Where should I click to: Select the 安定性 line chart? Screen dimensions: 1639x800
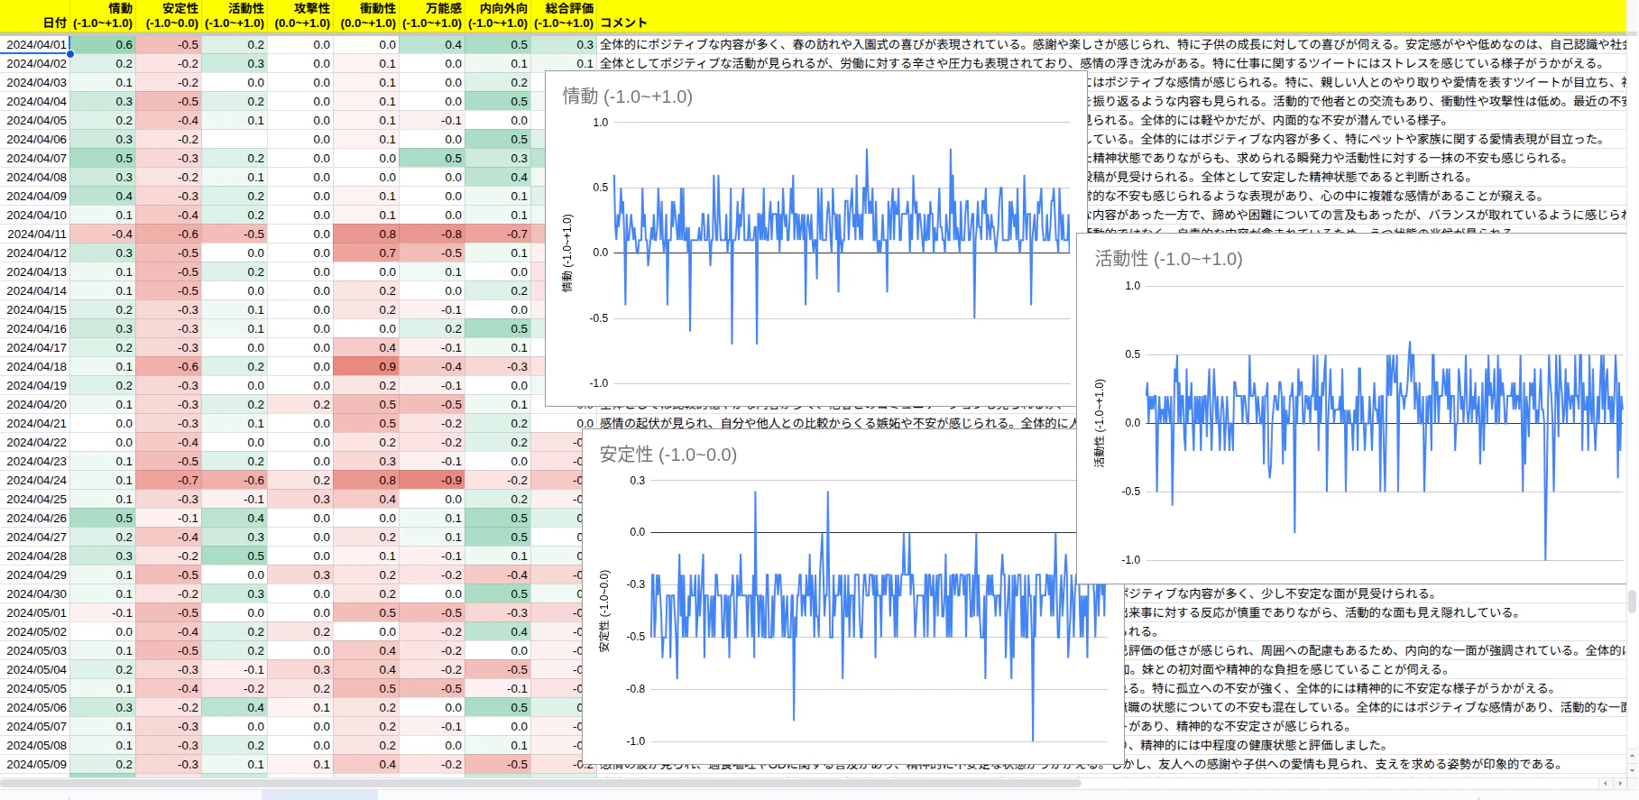point(853,597)
